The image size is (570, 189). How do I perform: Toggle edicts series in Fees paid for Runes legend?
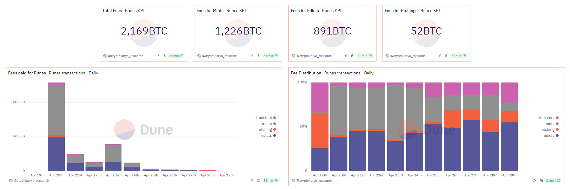[x=266, y=136]
